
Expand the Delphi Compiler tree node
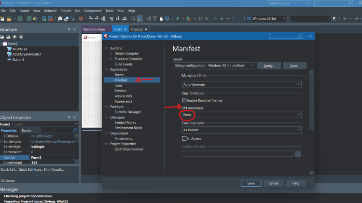click(111, 54)
